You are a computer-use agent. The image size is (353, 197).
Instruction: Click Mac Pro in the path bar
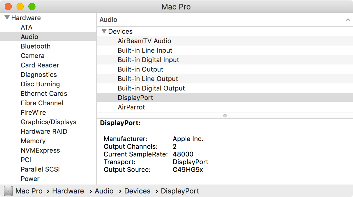click(29, 191)
